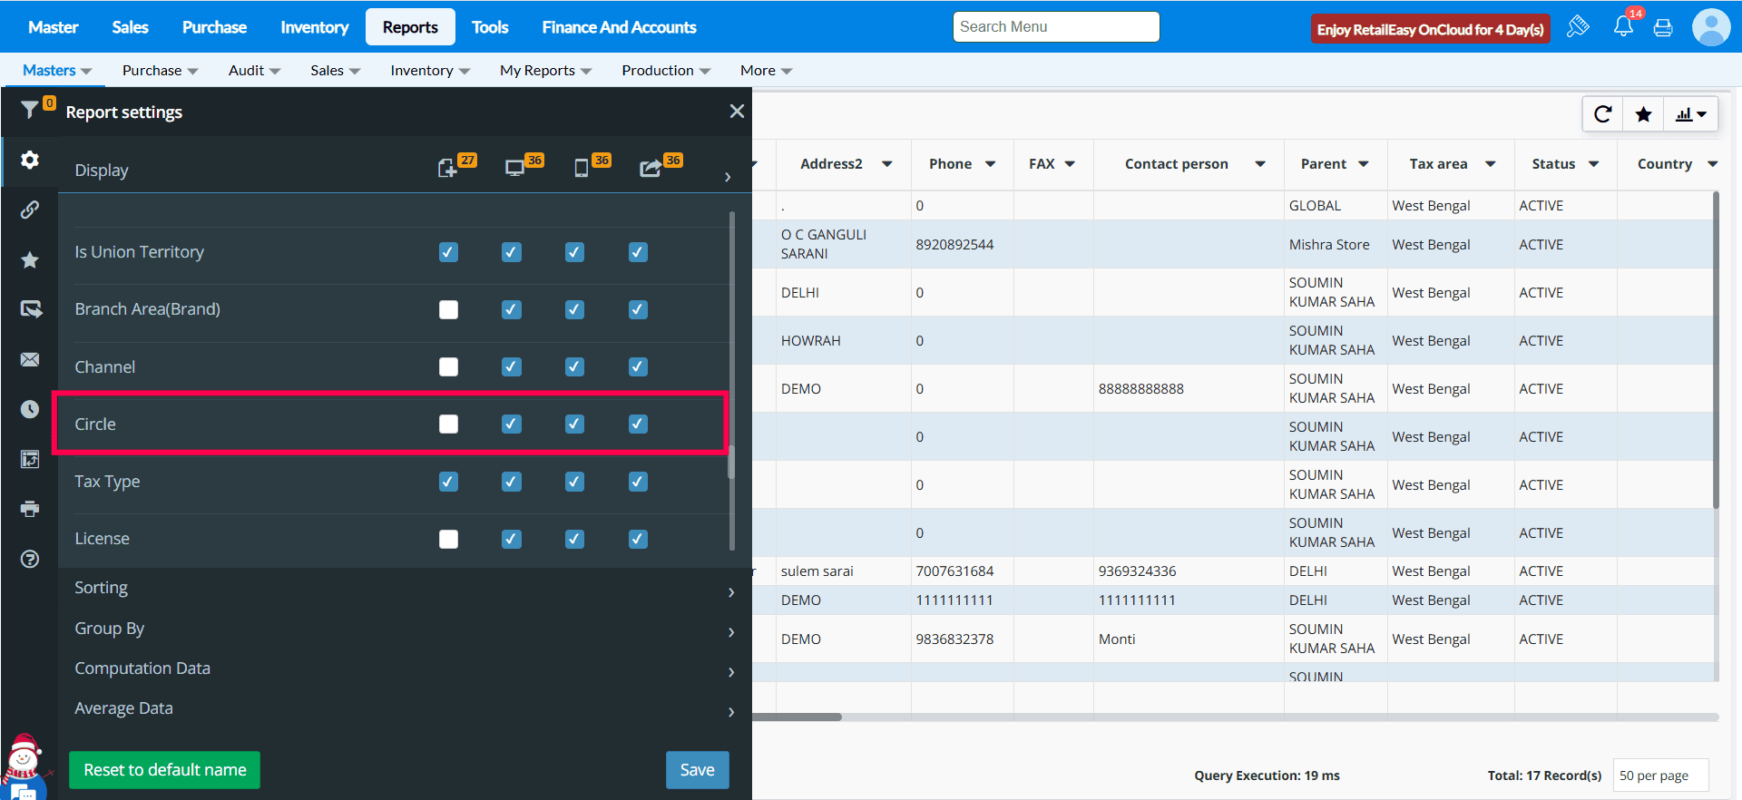Expand the Computation Data section
Image resolution: width=1742 pixels, height=800 pixels.
(x=405, y=668)
